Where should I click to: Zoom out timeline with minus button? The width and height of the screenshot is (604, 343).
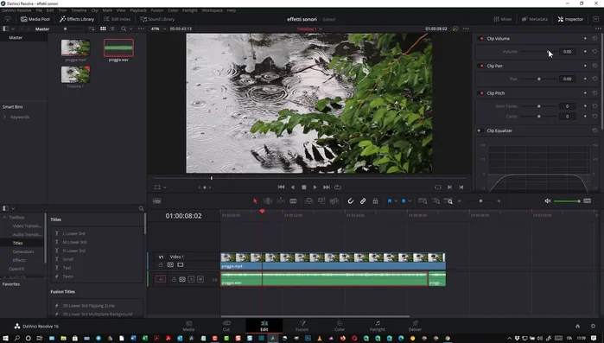coord(460,201)
